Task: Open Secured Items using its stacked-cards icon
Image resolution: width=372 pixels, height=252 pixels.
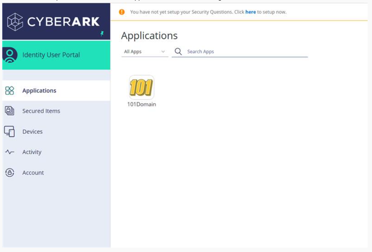Action: pos(10,111)
